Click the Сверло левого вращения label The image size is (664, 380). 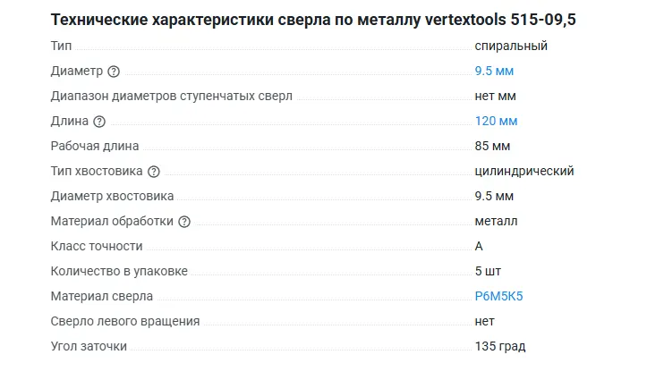pos(125,322)
